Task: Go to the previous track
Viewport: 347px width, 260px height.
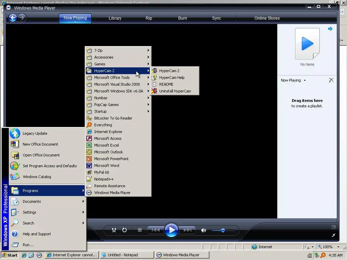Action: pyautogui.click(x=156, y=230)
